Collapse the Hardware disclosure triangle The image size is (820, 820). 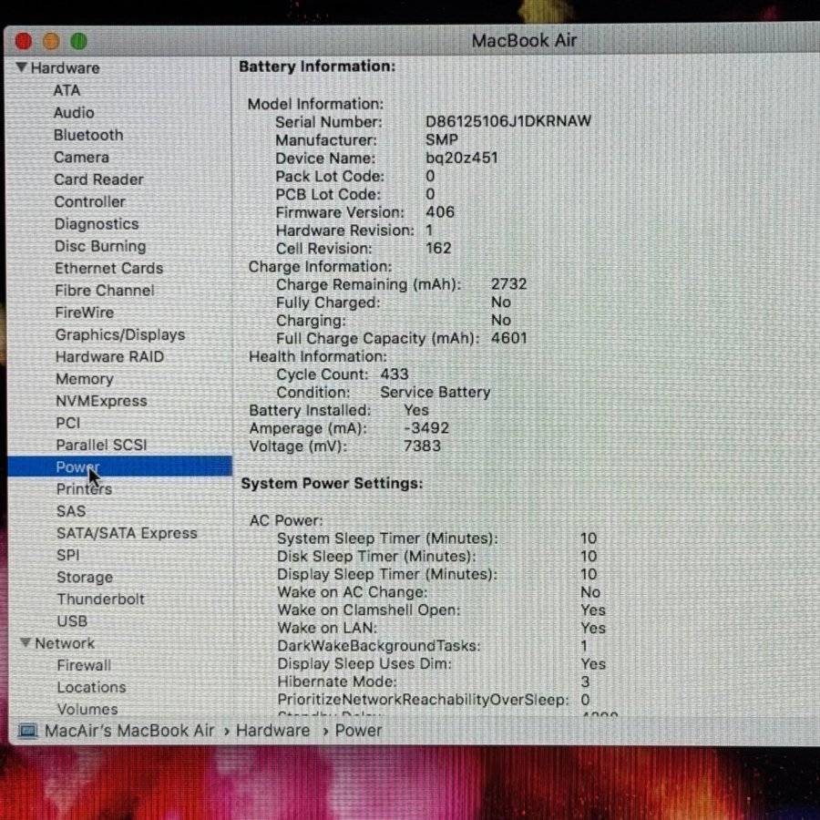click(x=22, y=68)
